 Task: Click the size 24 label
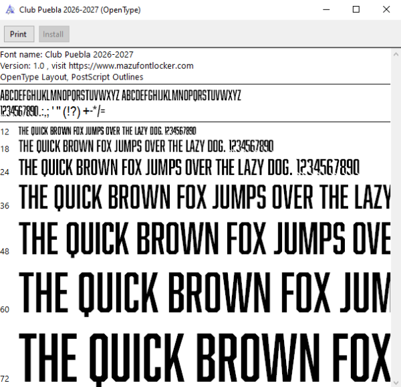(x=5, y=172)
